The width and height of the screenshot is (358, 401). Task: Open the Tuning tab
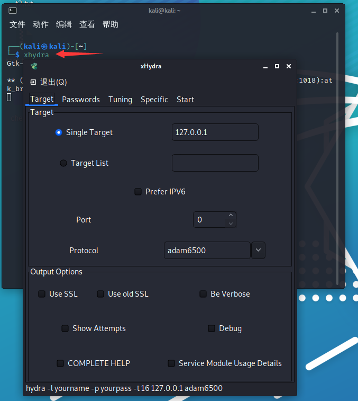pyautogui.click(x=121, y=100)
